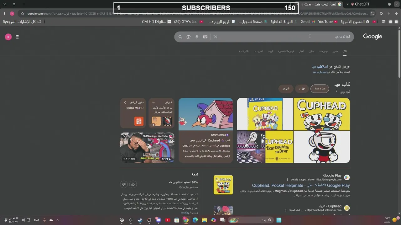Open YouTube app in the taskbar

coord(168,220)
